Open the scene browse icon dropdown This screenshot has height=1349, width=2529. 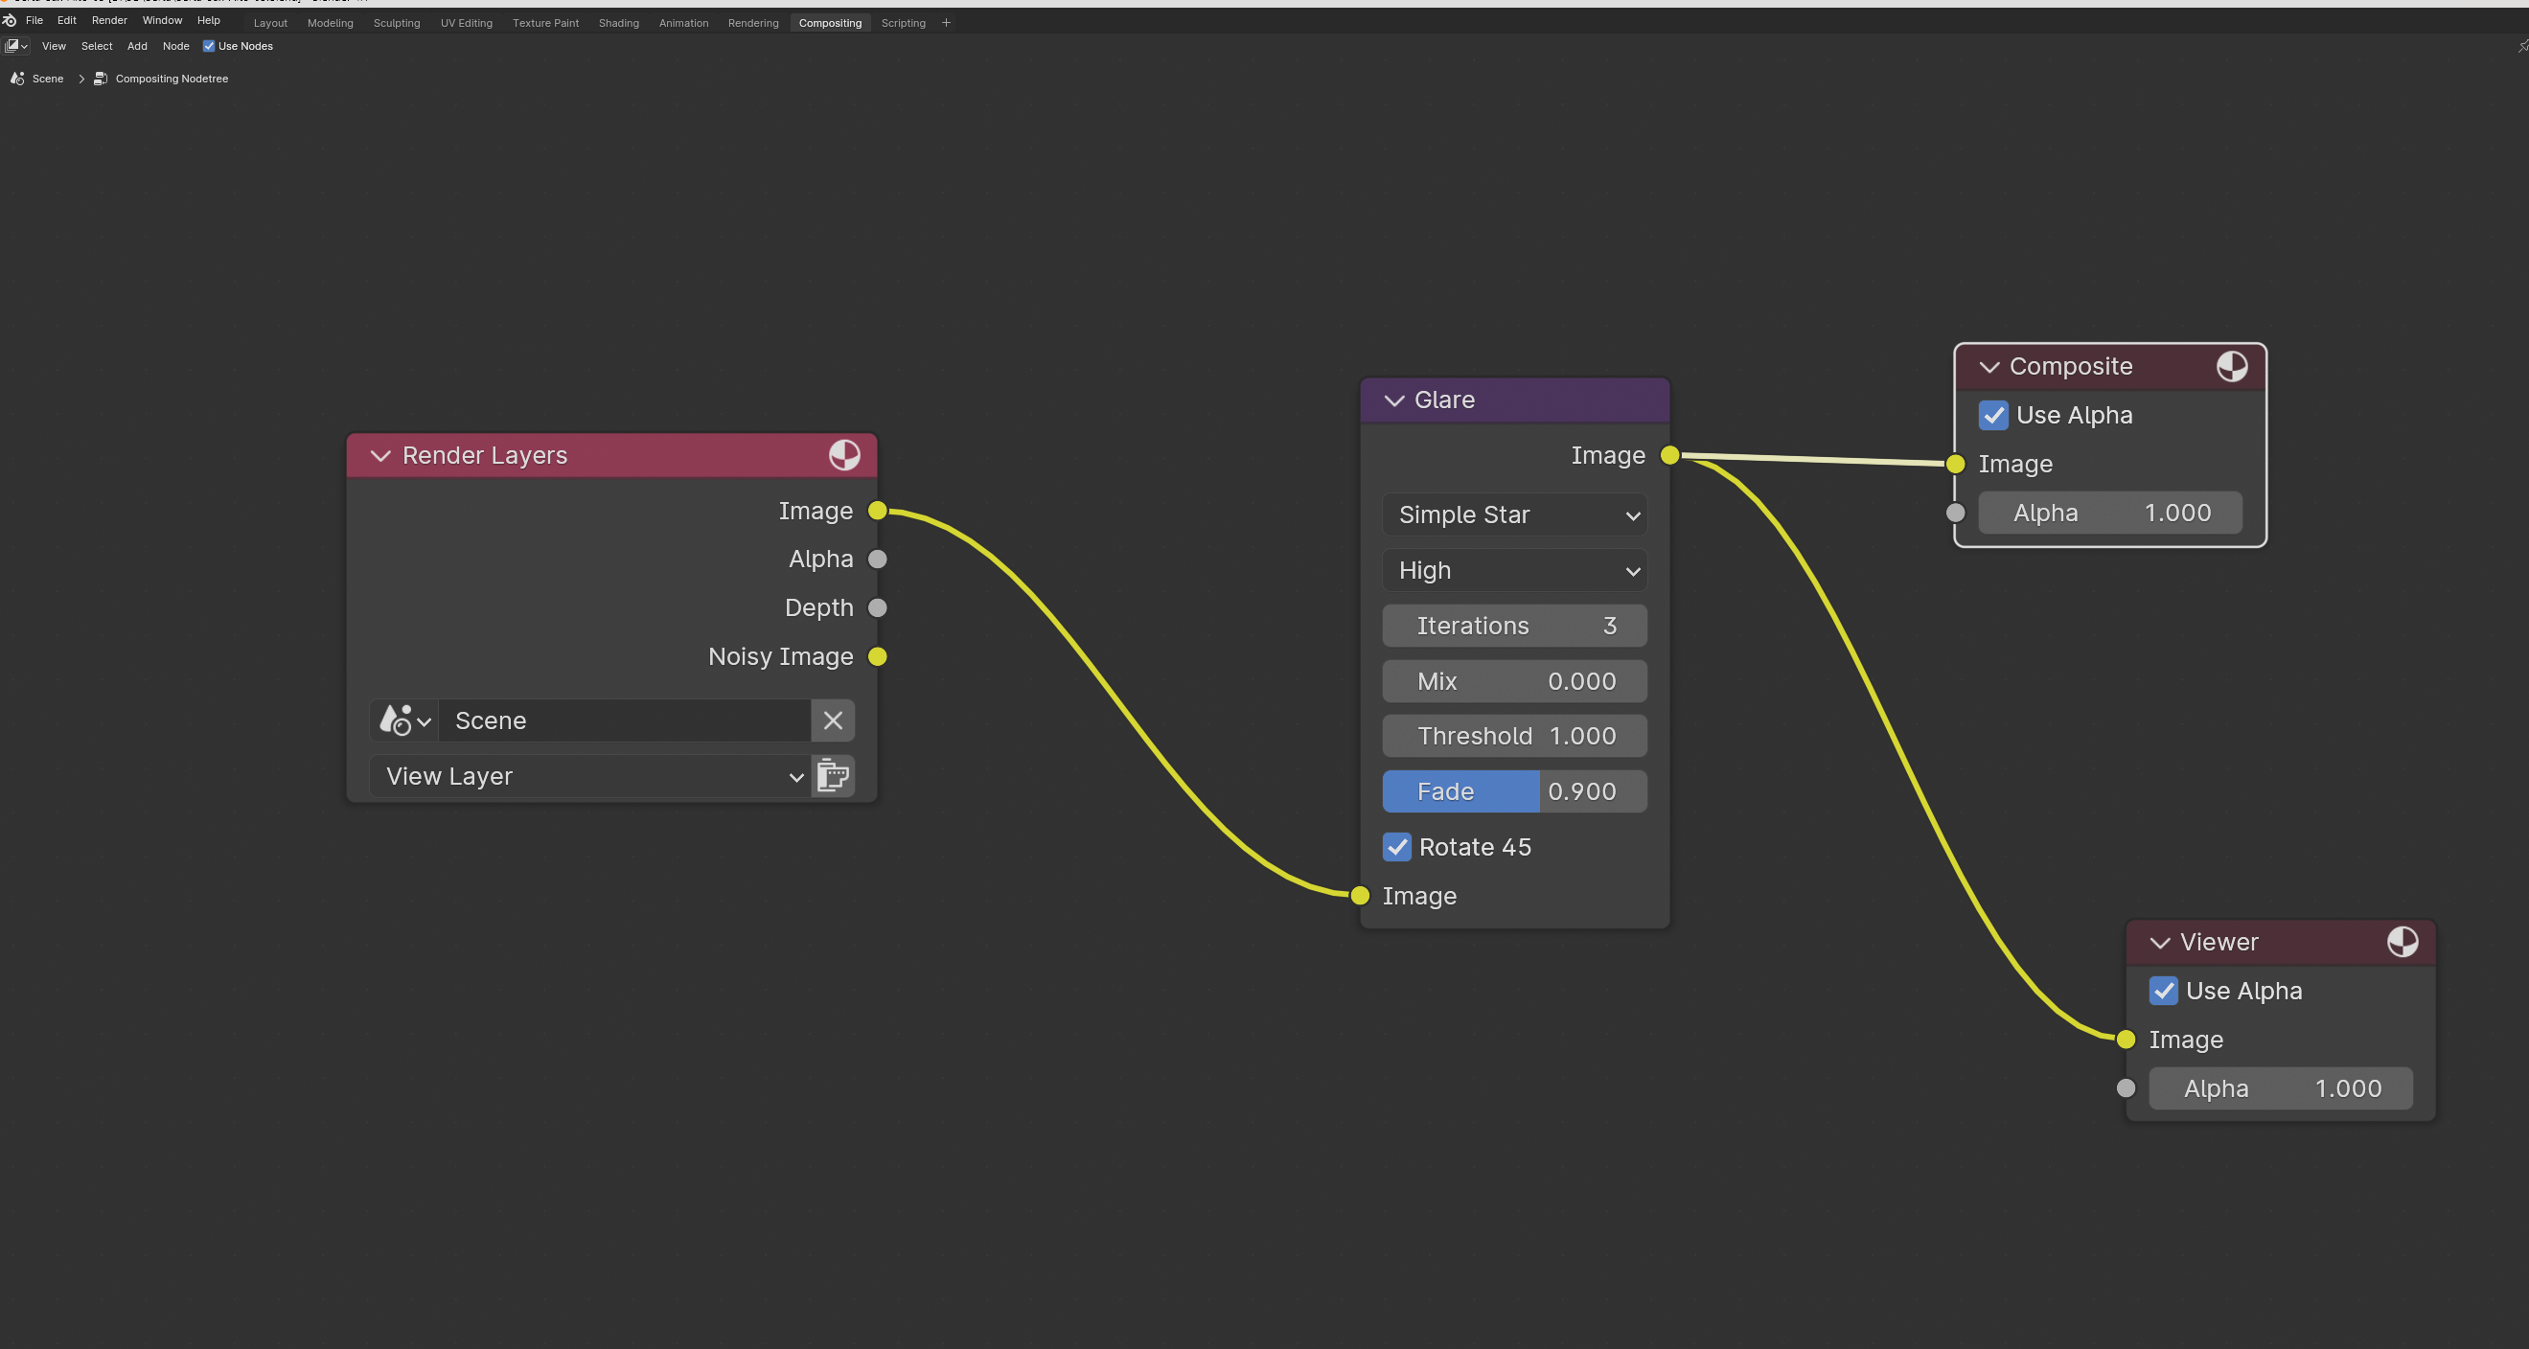404,720
